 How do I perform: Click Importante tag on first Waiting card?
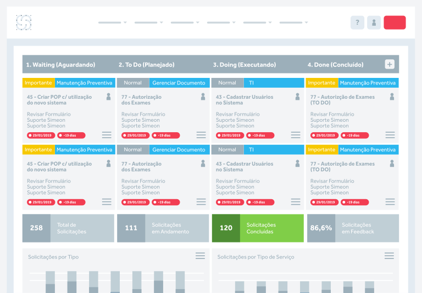tap(38, 83)
